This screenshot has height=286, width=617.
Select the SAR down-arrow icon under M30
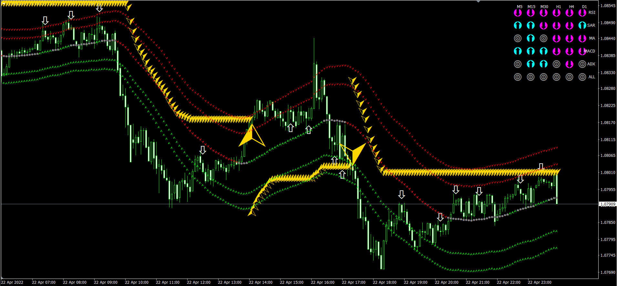click(544, 25)
